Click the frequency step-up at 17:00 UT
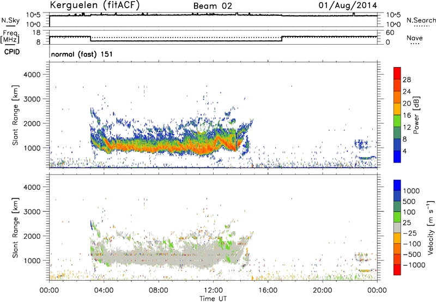This screenshot has height=302, width=436. pyautogui.click(x=282, y=39)
